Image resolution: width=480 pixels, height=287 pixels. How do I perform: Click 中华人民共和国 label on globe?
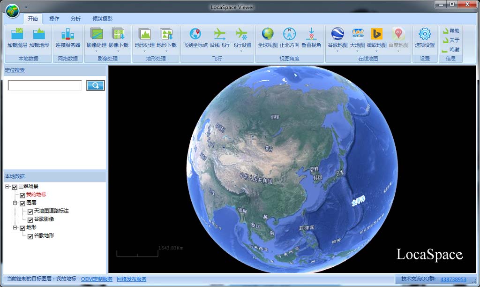pyautogui.click(x=256, y=178)
